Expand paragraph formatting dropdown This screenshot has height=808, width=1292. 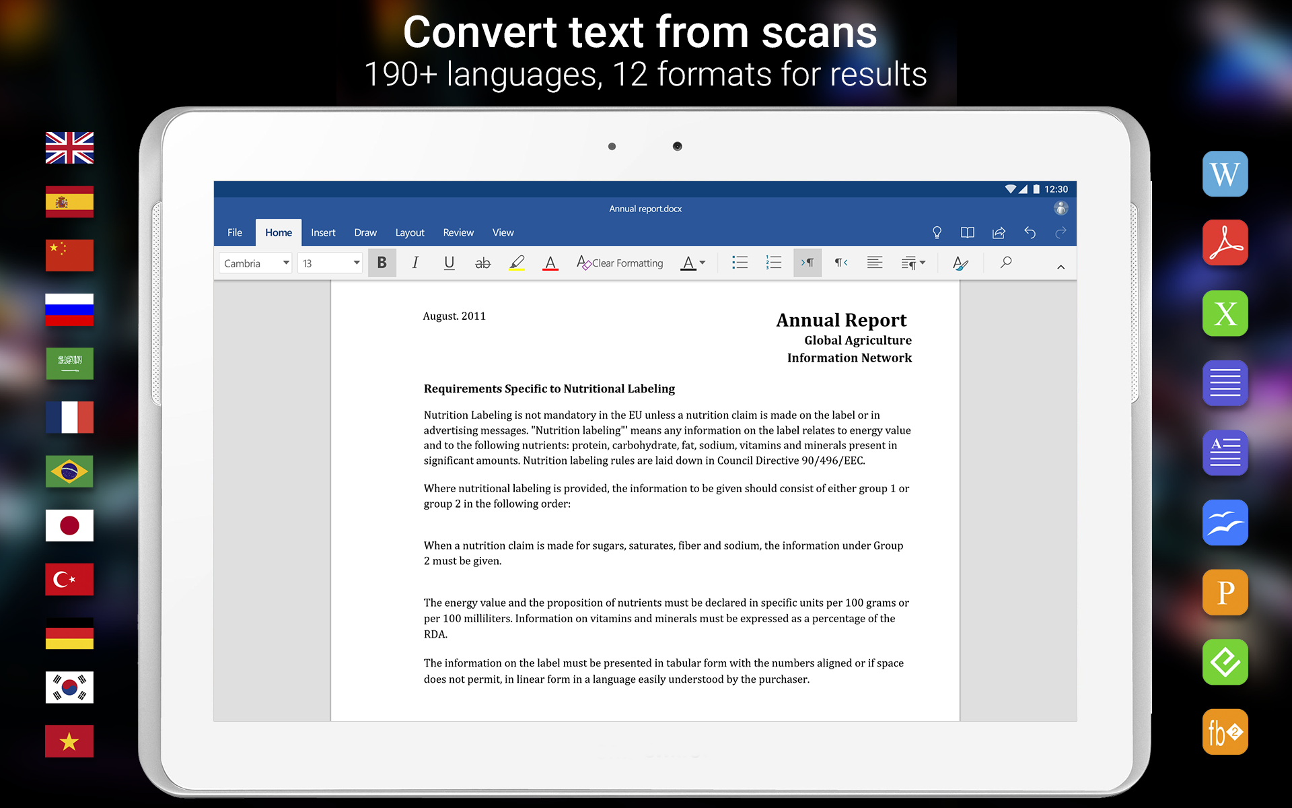pos(913,263)
